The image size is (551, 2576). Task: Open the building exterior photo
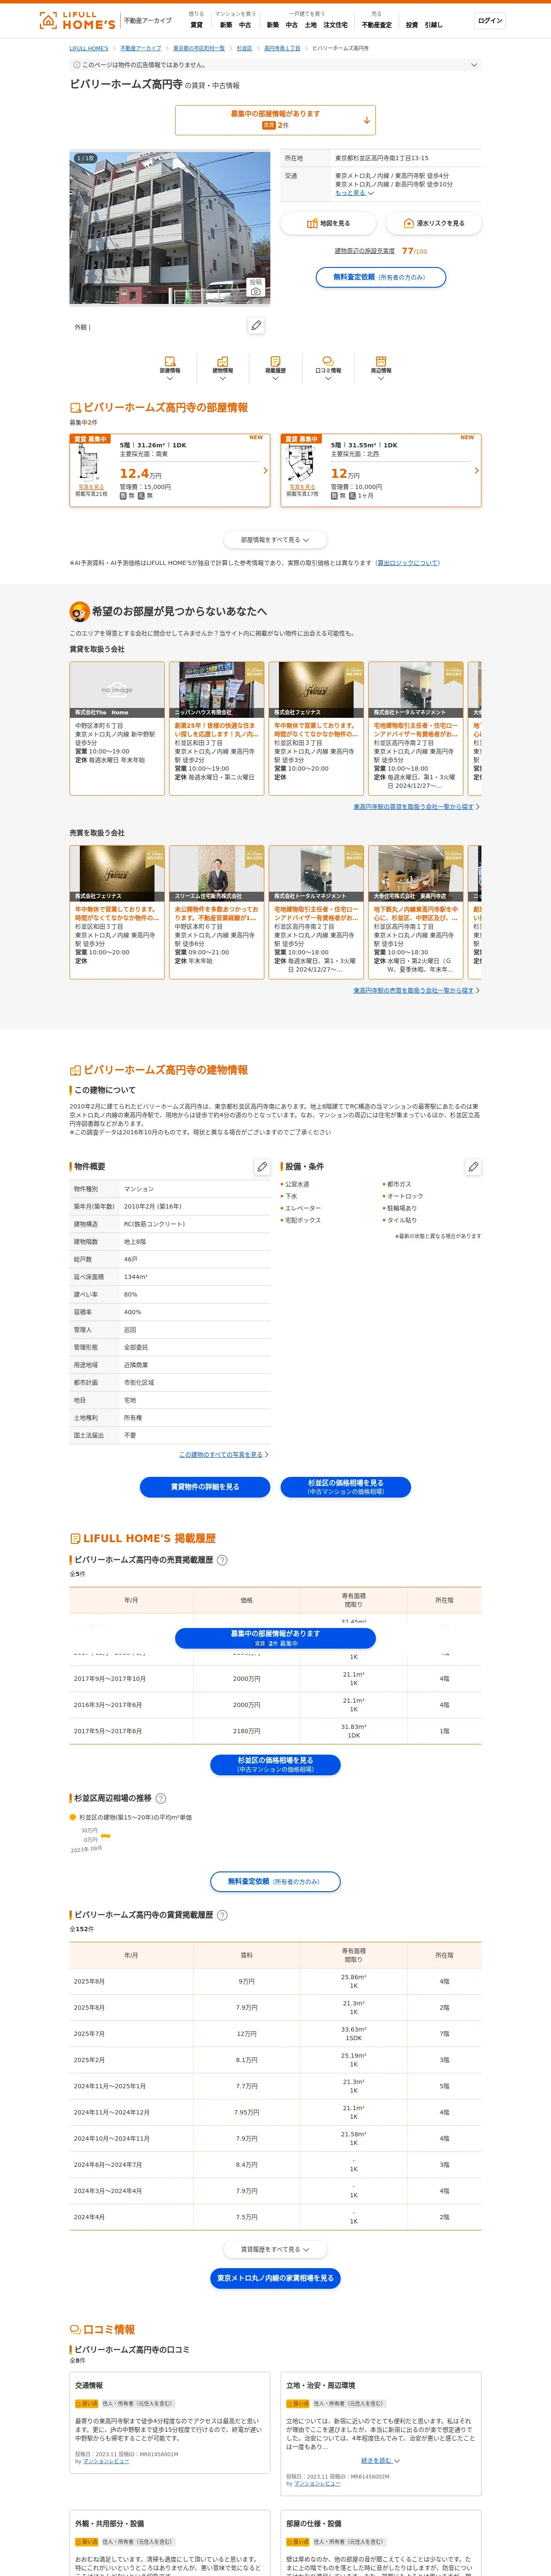169,228
